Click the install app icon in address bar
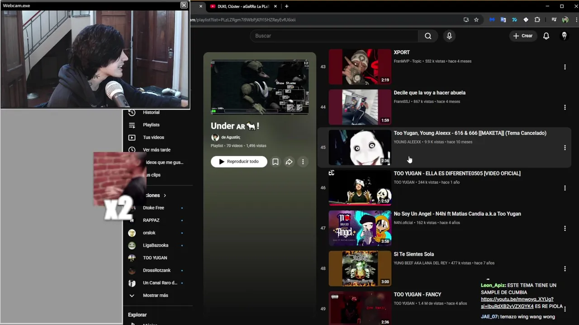Image resolution: width=579 pixels, height=325 pixels. click(x=466, y=20)
